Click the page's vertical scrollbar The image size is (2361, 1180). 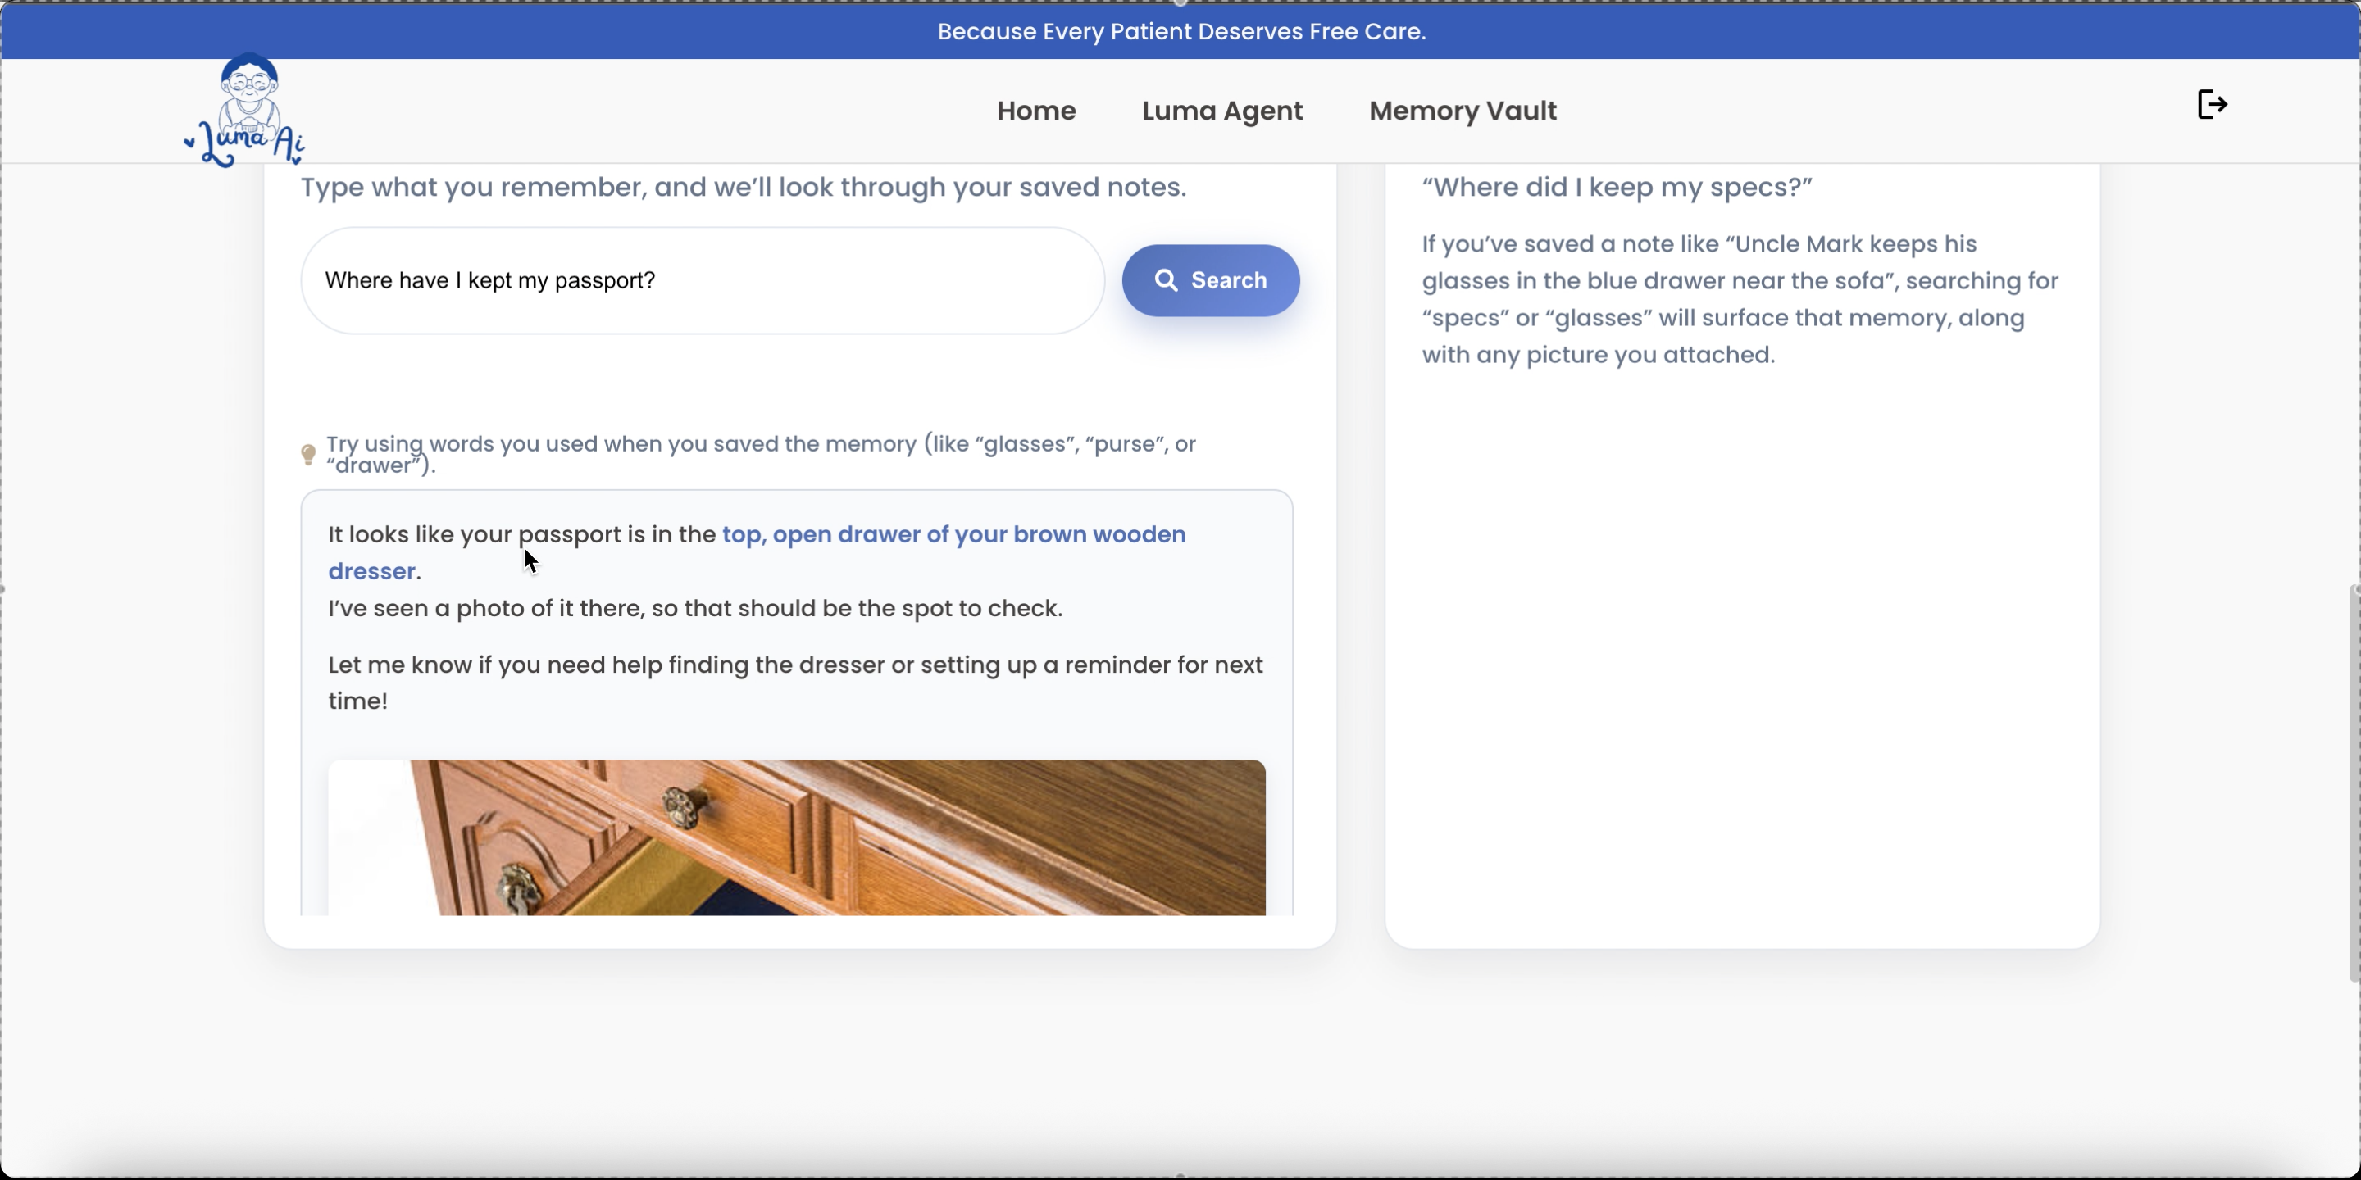(2353, 783)
